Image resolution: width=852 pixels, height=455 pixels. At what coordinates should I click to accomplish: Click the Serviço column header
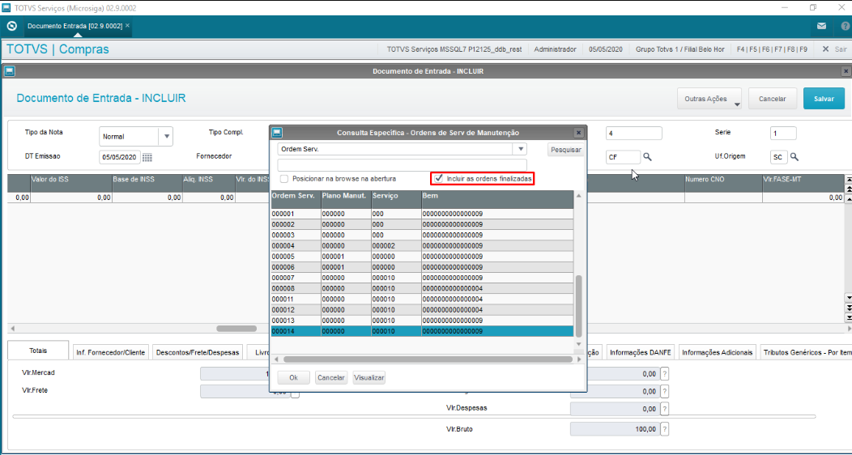(395, 199)
